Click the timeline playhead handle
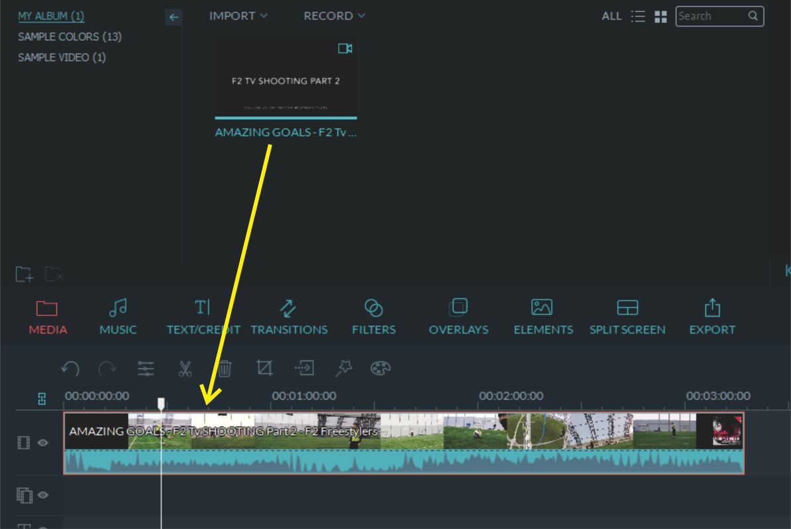The height and width of the screenshot is (529, 791). (x=161, y=403)
